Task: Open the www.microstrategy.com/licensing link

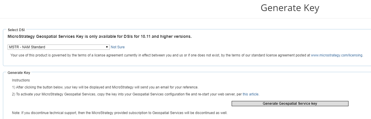Action: pyautogui.click(x=337, y=55)
